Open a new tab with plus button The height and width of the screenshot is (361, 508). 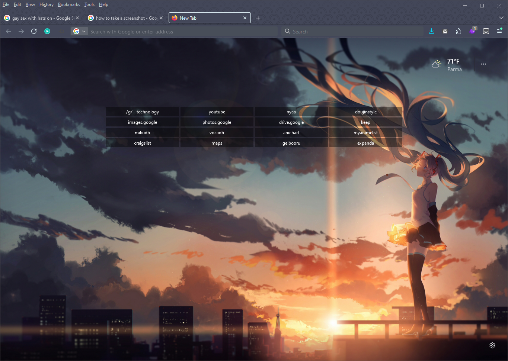tap(258, 18)
